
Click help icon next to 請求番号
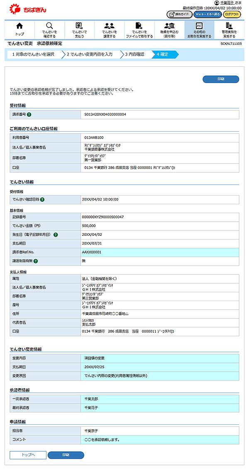29,114
